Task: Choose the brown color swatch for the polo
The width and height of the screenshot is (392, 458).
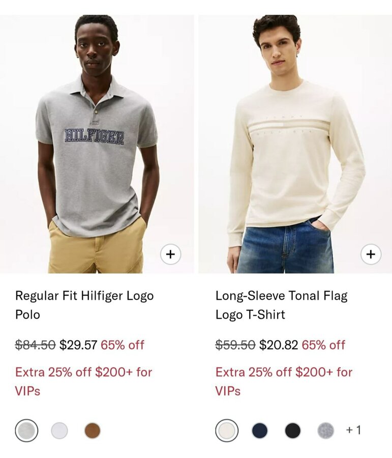Action: pos(93,430)
